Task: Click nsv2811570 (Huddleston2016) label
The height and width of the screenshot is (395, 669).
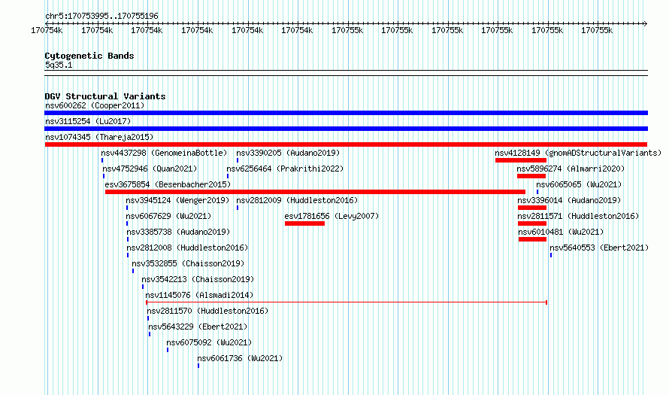Action: [x=207, y=311]
